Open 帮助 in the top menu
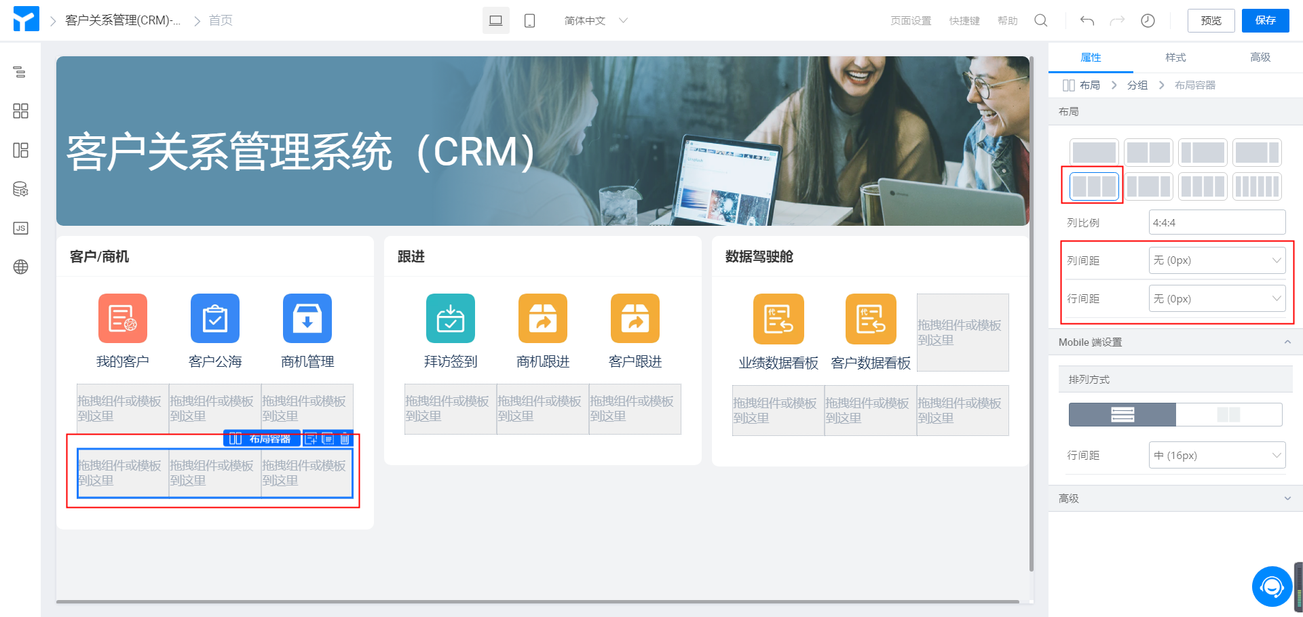The width and height of the screenshot is (1303, 617). [1008, 21]
